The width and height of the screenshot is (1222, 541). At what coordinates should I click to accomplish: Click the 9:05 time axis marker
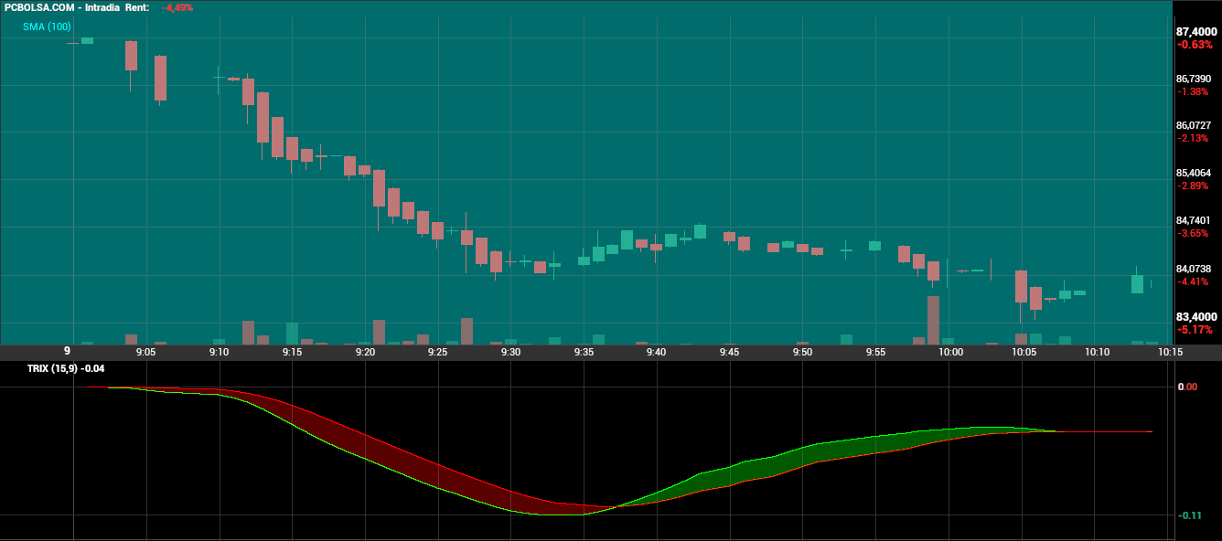tap(145, 352)
